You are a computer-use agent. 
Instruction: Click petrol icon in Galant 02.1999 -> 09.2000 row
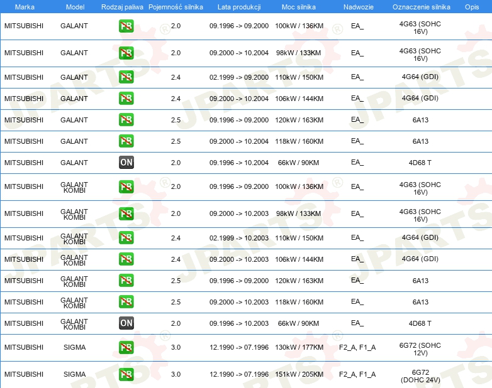pos(126,77)
